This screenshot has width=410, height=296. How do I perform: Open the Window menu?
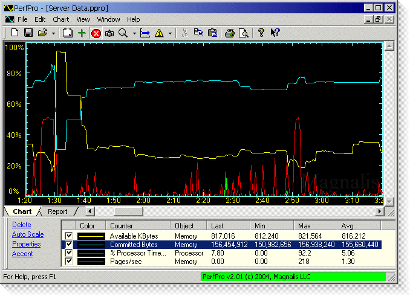pos(108,19)
